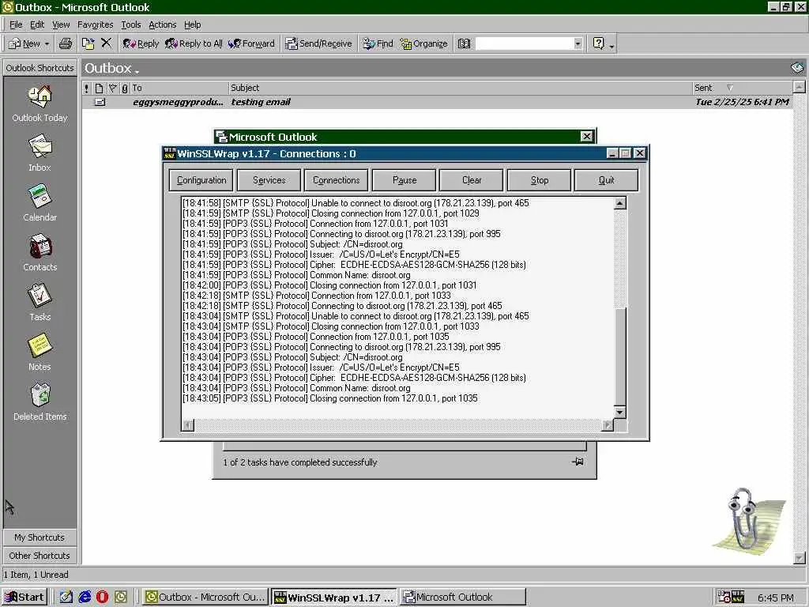Click the Connections button in WinSSLWrap
Screen dimensions: 809x607
tap(337, 180)
